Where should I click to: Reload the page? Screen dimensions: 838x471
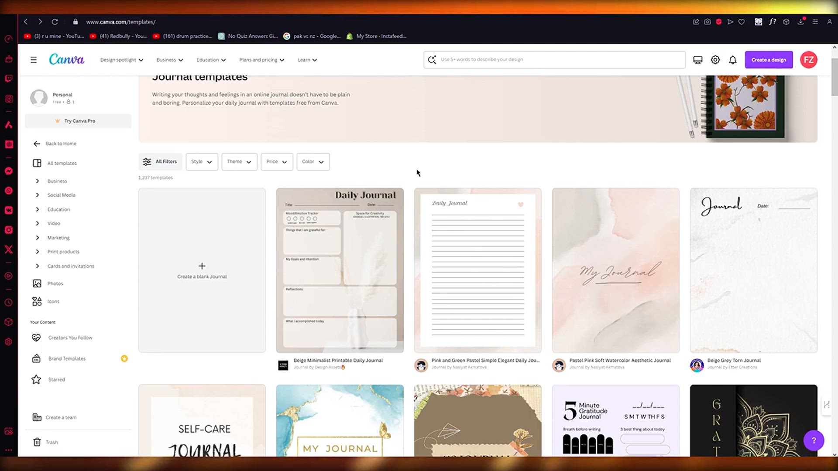coord(55,22)
